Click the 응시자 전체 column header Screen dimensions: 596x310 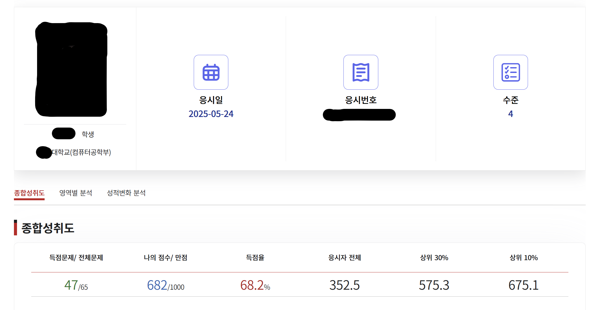345,258
